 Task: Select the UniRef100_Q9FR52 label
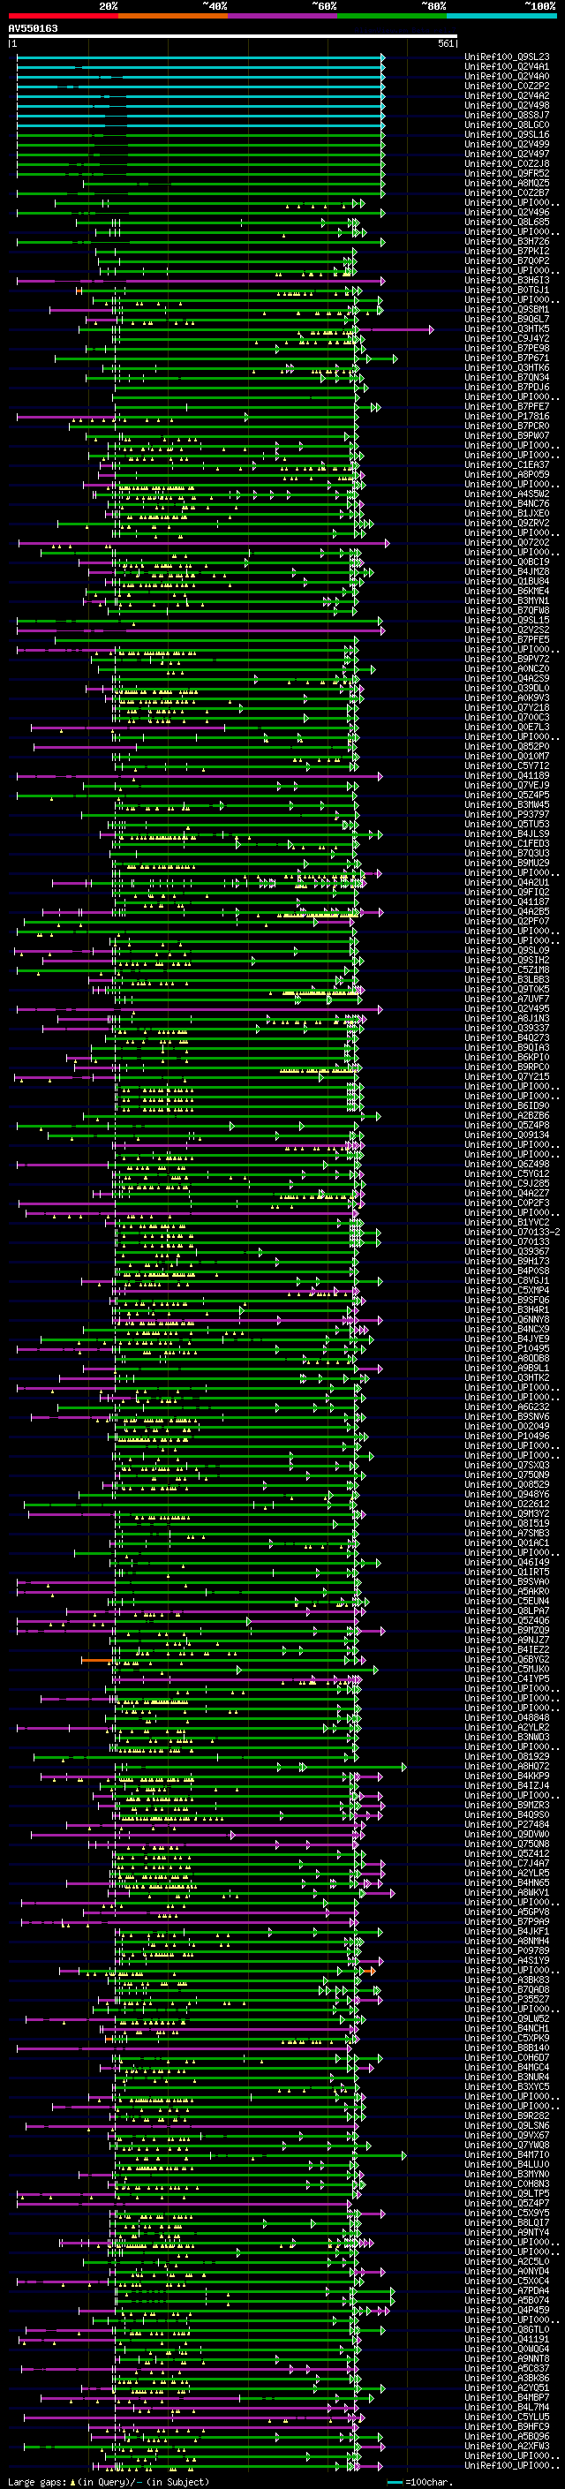click(507, 173)
